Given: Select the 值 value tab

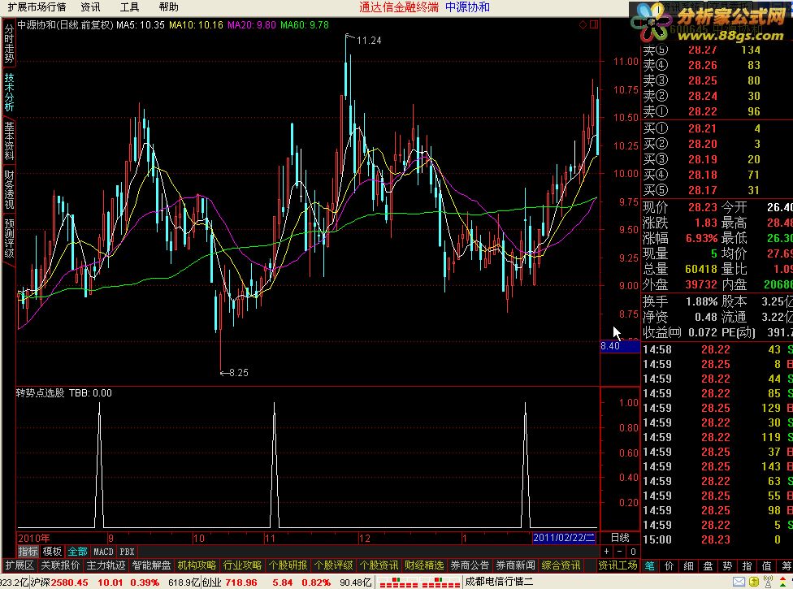Looking at the screenshot, I should click(767, 565).
